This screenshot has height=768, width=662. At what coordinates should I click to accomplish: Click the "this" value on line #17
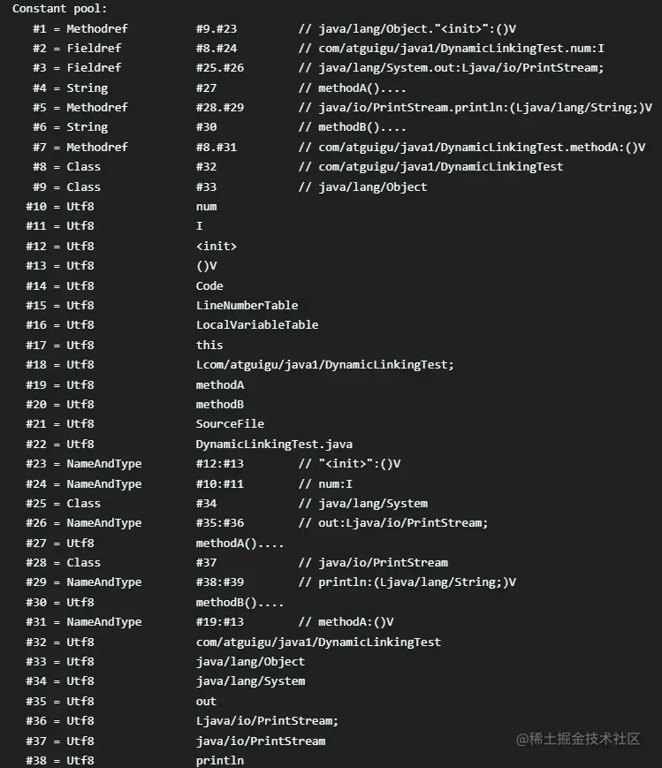pos(209,345)
